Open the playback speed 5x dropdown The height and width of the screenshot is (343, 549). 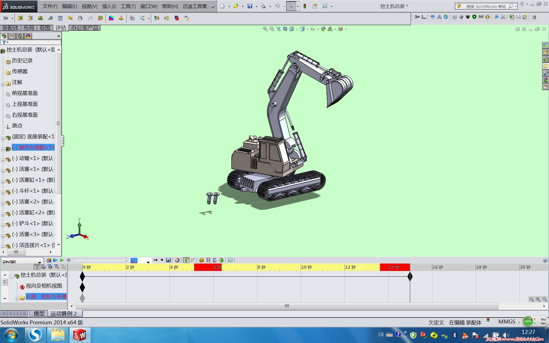coord(148,262)
